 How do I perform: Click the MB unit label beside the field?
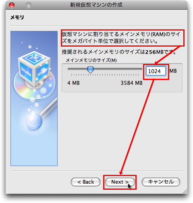173,71
